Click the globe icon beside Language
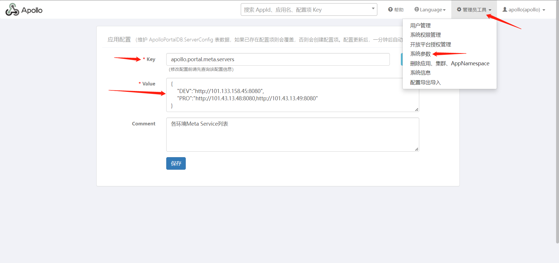 (417, 10)
